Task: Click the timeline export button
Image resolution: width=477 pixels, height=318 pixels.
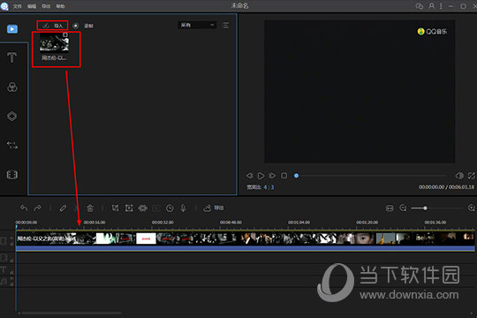Action: pyautogui.click(x=214, y=208)
